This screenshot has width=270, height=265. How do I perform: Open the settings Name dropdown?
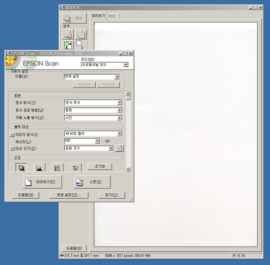point(117,77)
